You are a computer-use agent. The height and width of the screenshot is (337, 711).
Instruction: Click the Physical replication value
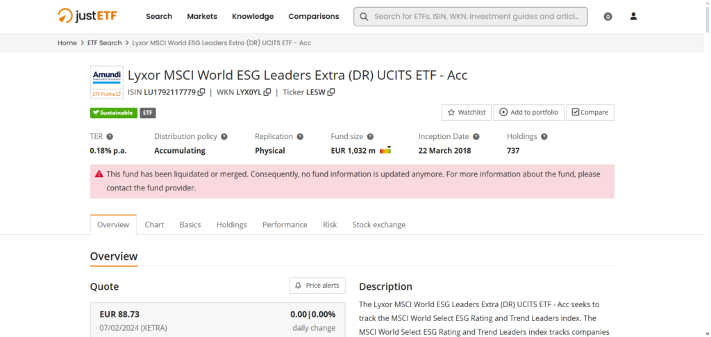pyautogui.click(x=270, y=151)
